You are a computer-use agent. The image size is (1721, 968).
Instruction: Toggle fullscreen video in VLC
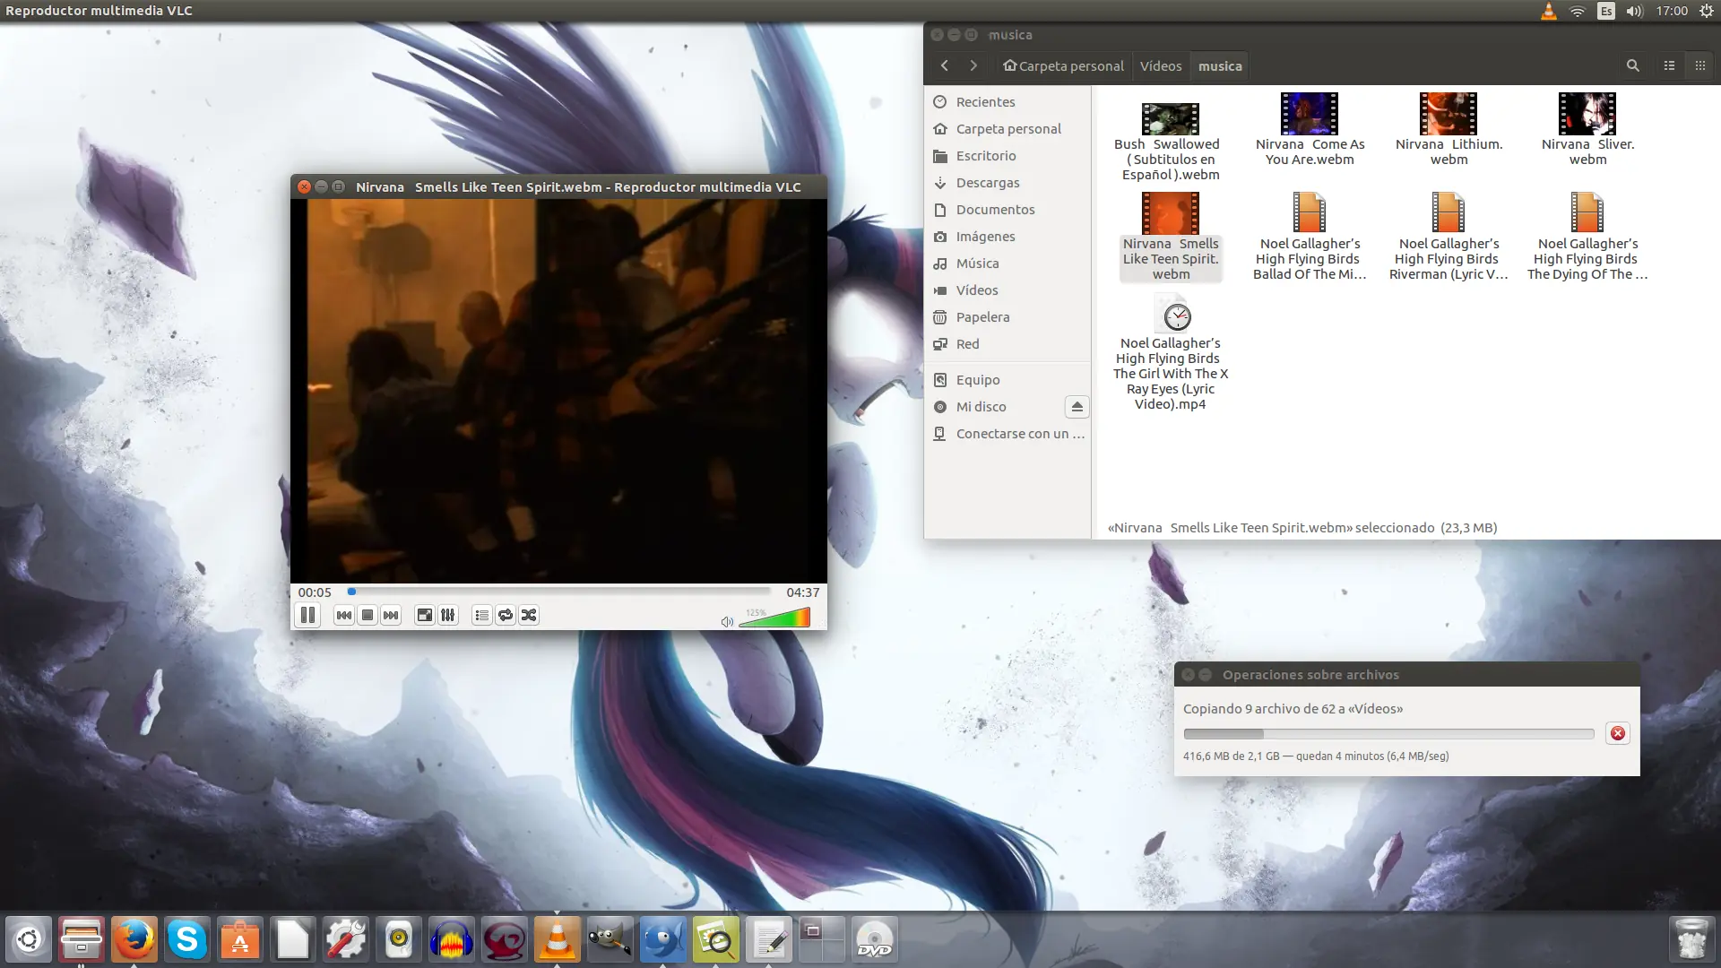[424, 615]
